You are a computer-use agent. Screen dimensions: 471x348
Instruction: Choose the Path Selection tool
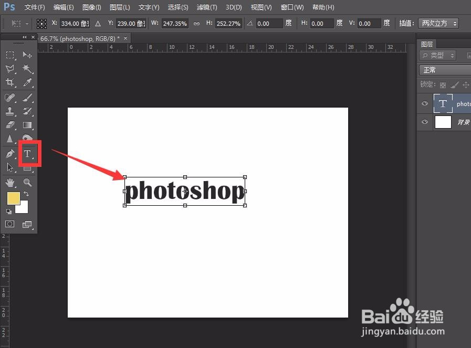click(10, 167)
